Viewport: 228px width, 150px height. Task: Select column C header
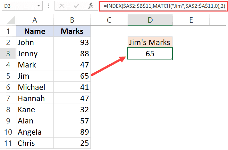[x=109, y=20]
